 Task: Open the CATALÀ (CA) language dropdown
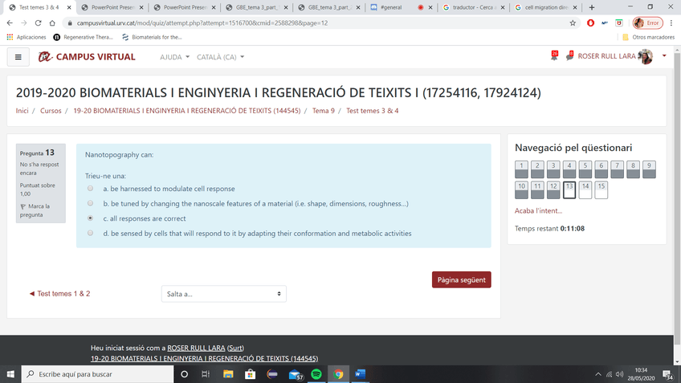pos(220,57)
